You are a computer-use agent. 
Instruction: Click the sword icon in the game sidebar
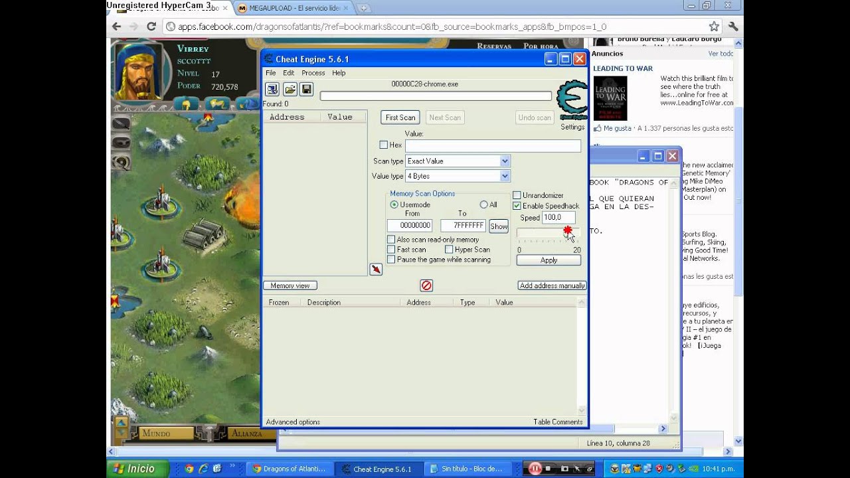[121, 123]
